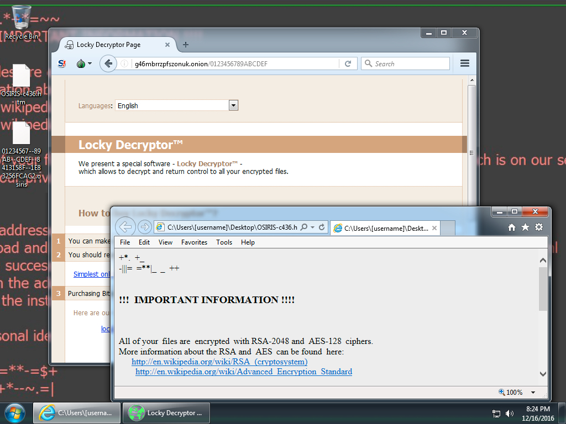Open the Tools menu in IE
The height and width of the screenshot is (424, 566).
224,242
